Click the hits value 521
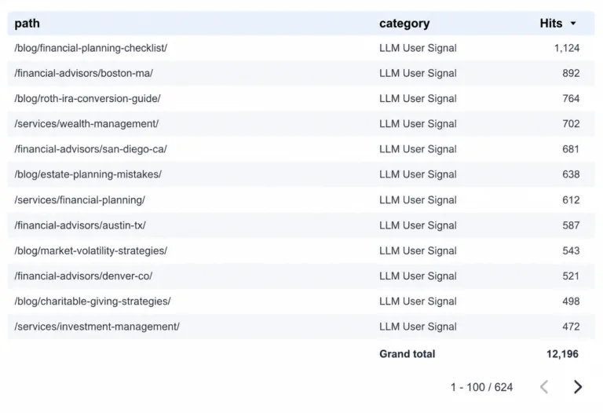 571,276
